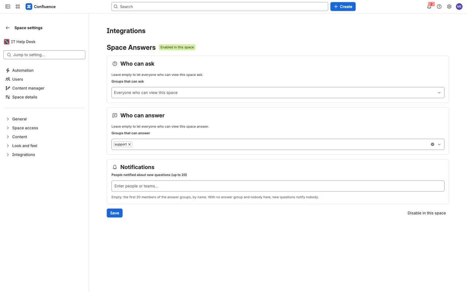This screenshot has width=467, height=292.
Task: Click the Automation lightning icon
Action: 8,70
